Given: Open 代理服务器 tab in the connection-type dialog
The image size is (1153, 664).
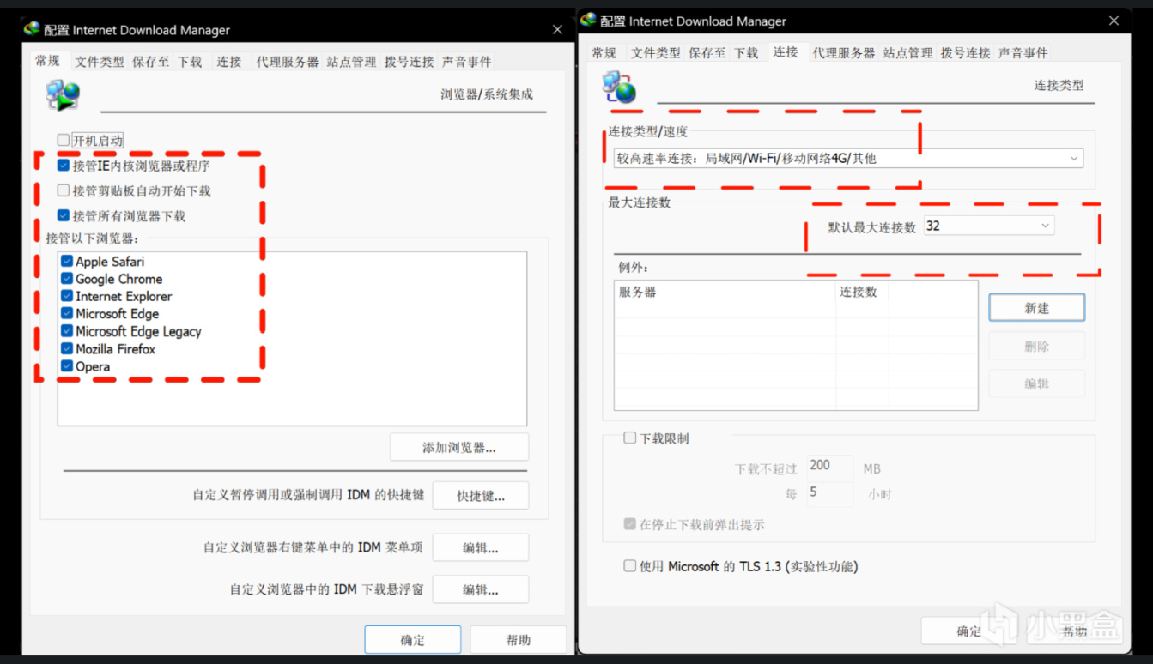Looking at the screenshot, I should pyautogui.click(x=844, y=53).
